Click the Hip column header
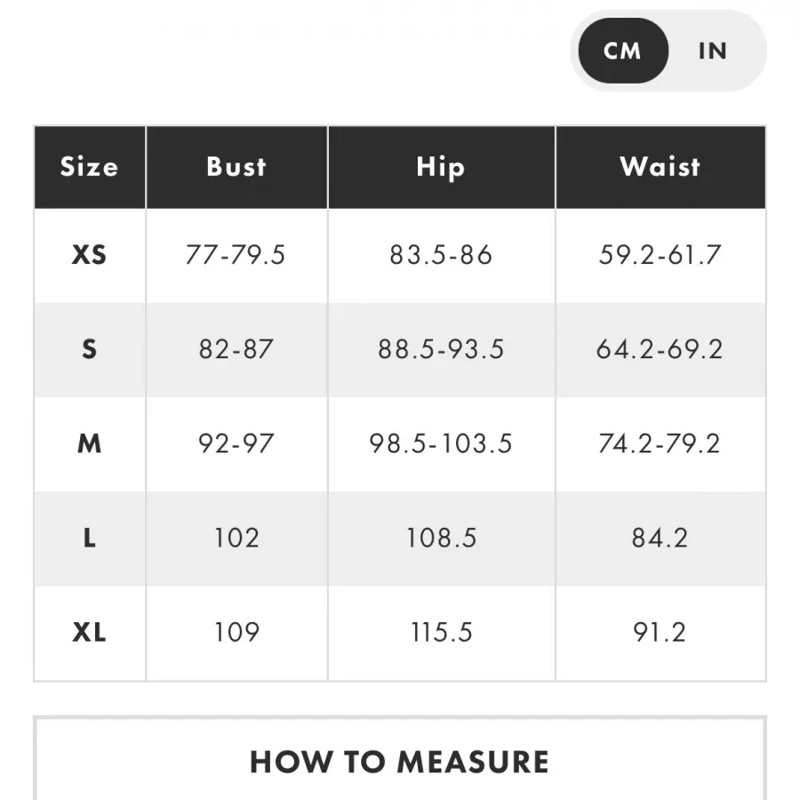The height and width of the screenshot is (800, 800). coord(441,167)
